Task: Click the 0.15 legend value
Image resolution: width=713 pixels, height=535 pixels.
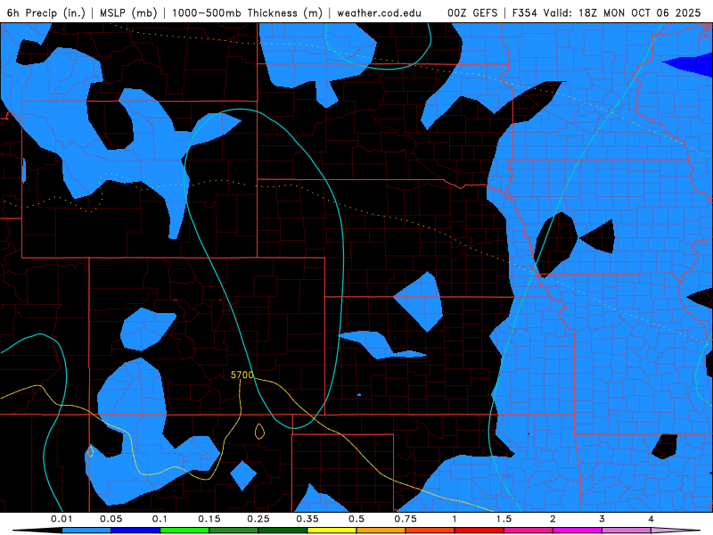Action: 209,519
